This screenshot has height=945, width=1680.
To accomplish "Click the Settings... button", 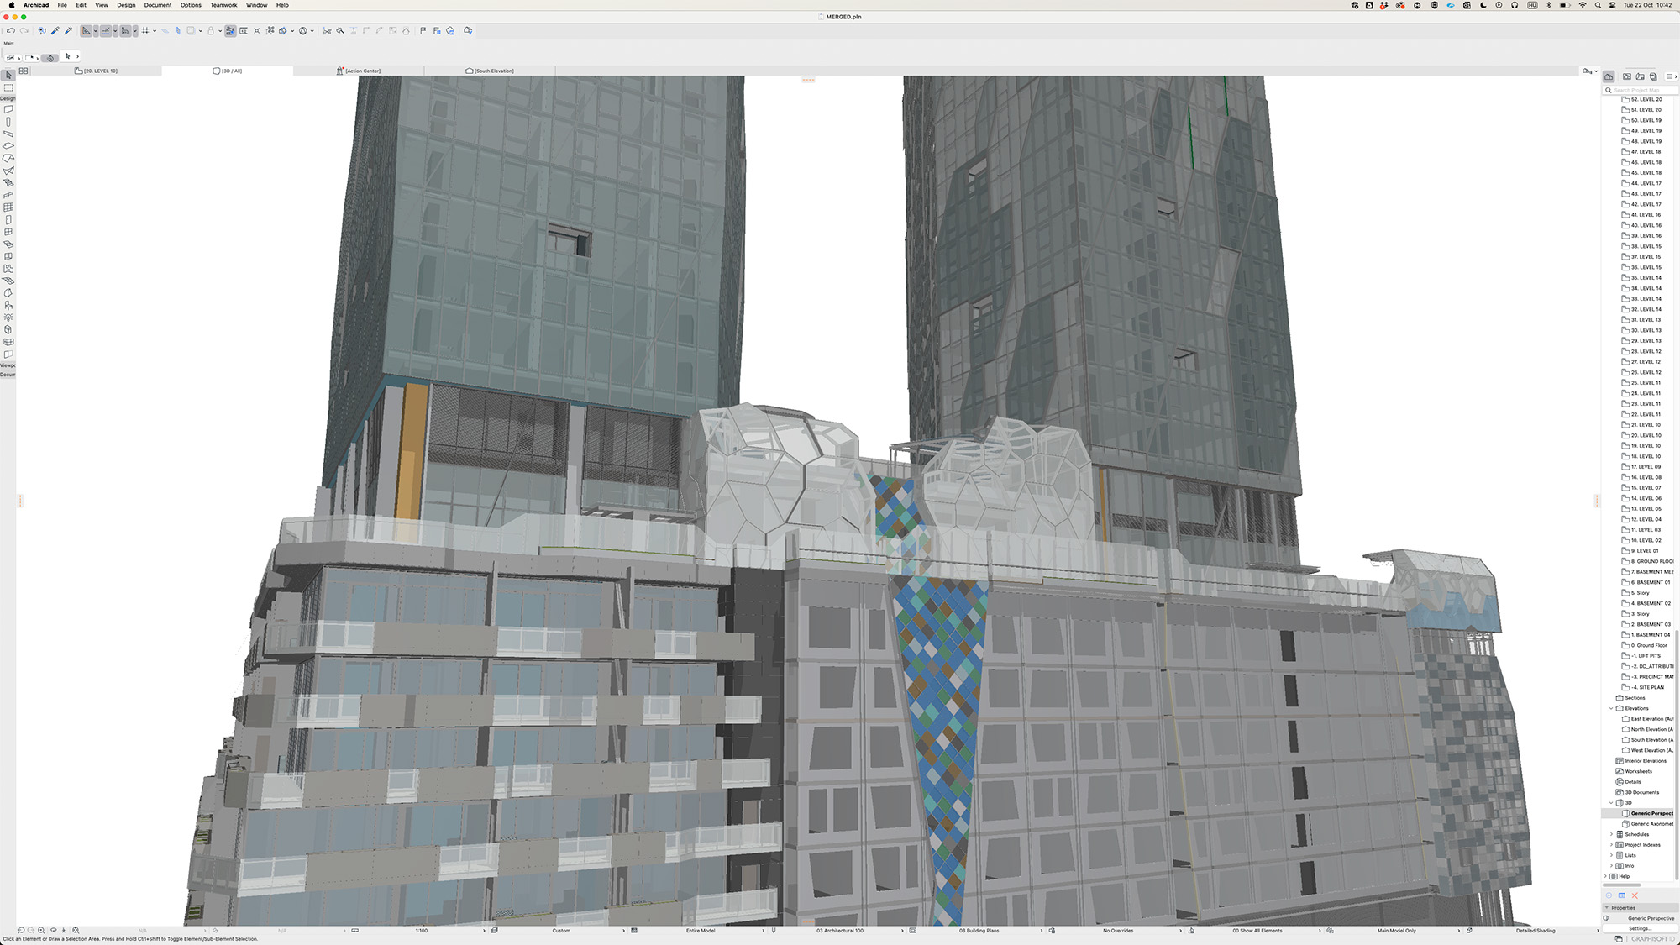I will tap(1640, 928).
